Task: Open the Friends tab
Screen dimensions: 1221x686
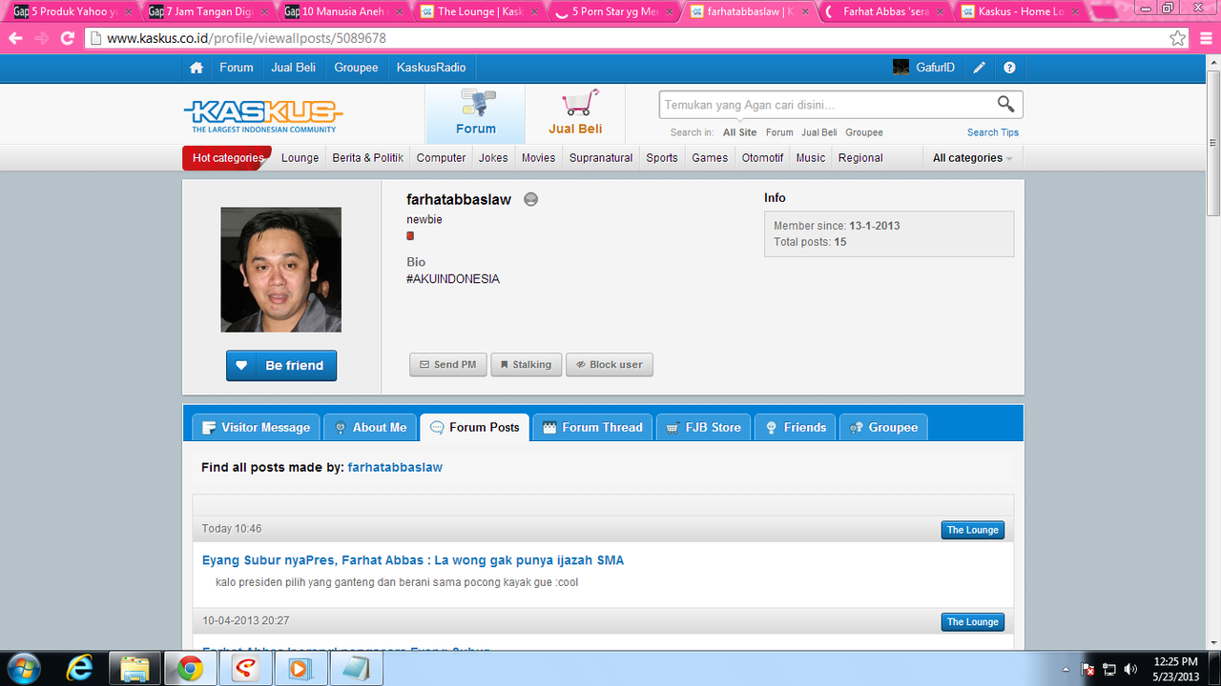Action: (796, 427)
